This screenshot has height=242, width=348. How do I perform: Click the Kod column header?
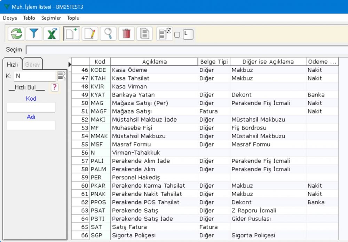point(100,62)
